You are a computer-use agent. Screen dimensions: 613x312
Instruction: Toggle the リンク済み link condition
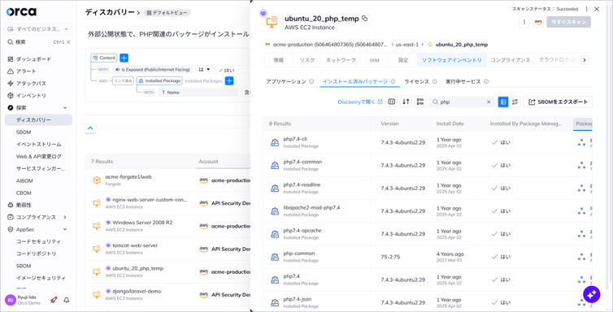point(123,80)
